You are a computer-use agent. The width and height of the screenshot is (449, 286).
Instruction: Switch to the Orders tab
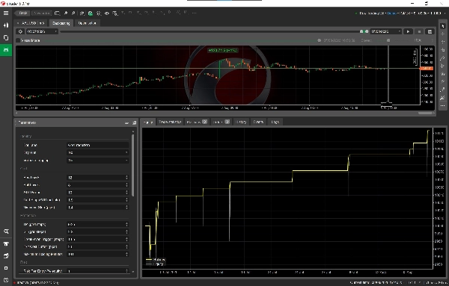point(221,122)
